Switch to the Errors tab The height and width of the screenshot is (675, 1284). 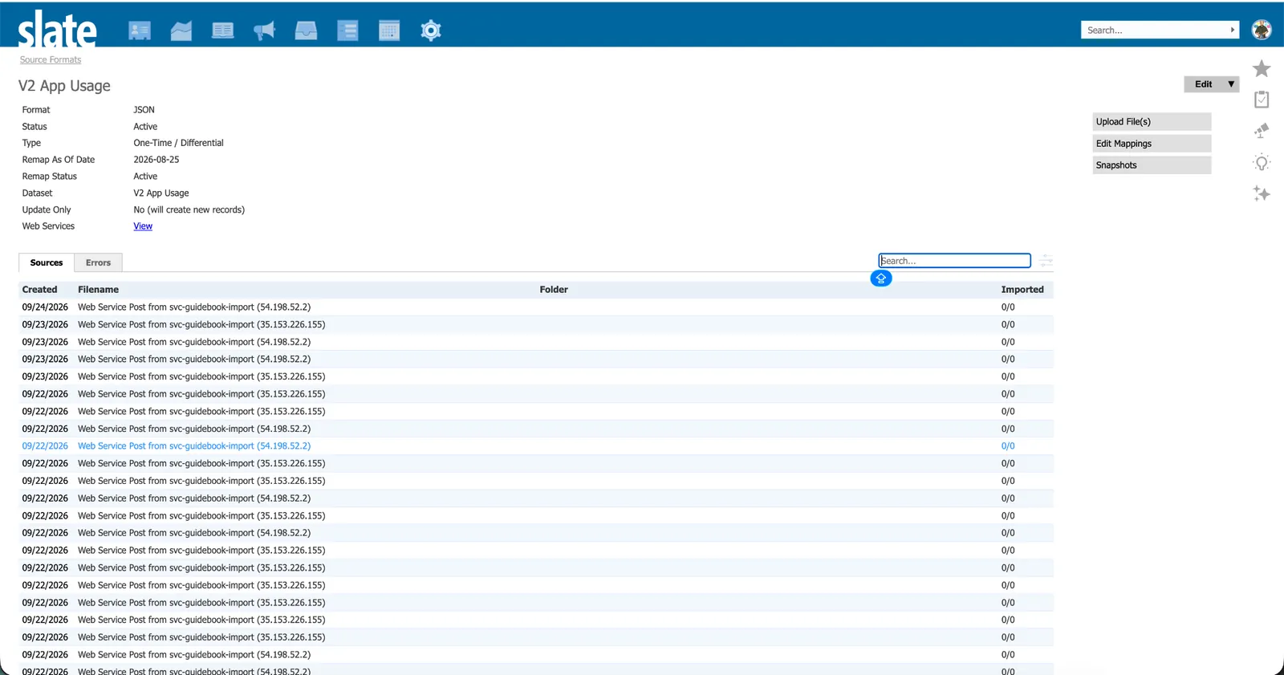click(x=99, y=262)
